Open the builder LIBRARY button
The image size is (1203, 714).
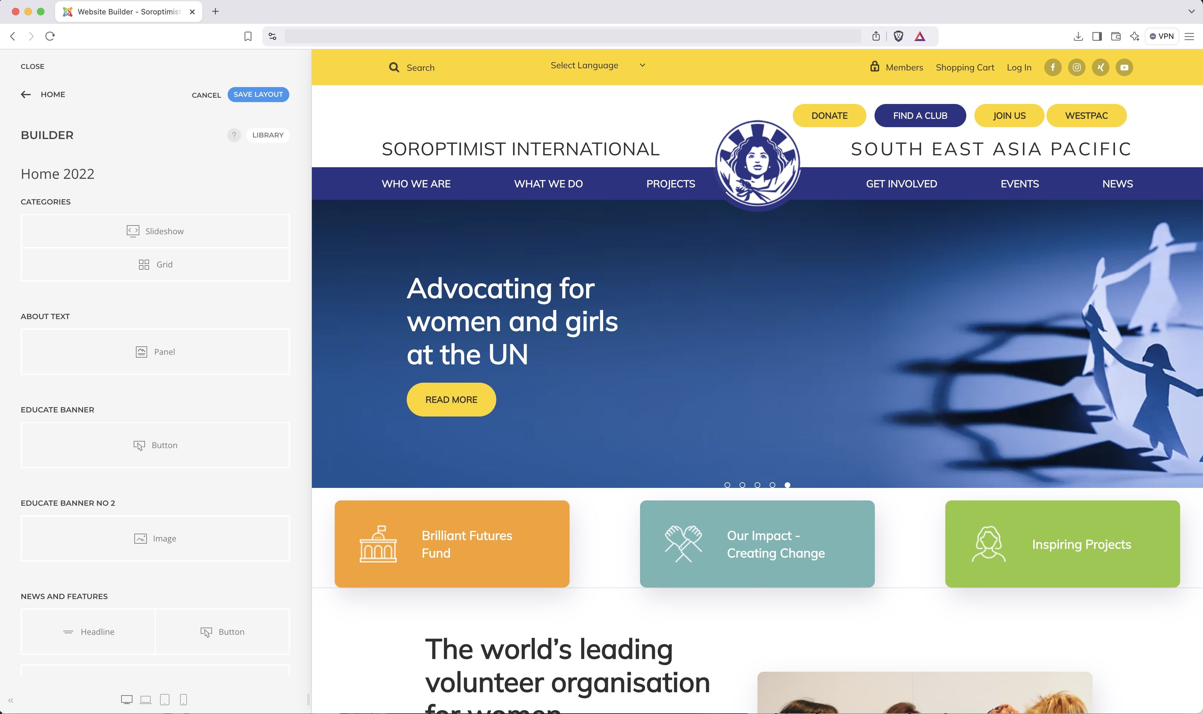pyautogui.click(x=268, y=135)
